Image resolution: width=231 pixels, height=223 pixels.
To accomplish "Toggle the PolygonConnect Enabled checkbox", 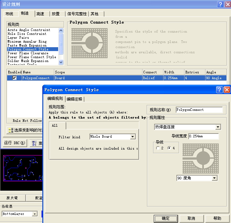I will coord(15,78).
